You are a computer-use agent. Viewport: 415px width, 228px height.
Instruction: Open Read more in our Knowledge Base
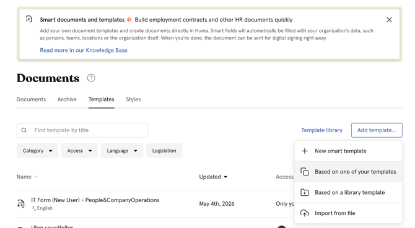(x=84, y=50)
